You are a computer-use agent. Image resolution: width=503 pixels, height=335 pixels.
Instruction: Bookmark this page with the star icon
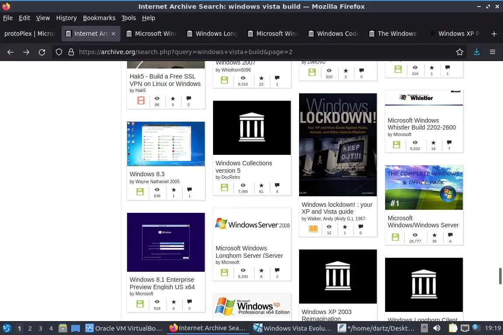point(460,52)
